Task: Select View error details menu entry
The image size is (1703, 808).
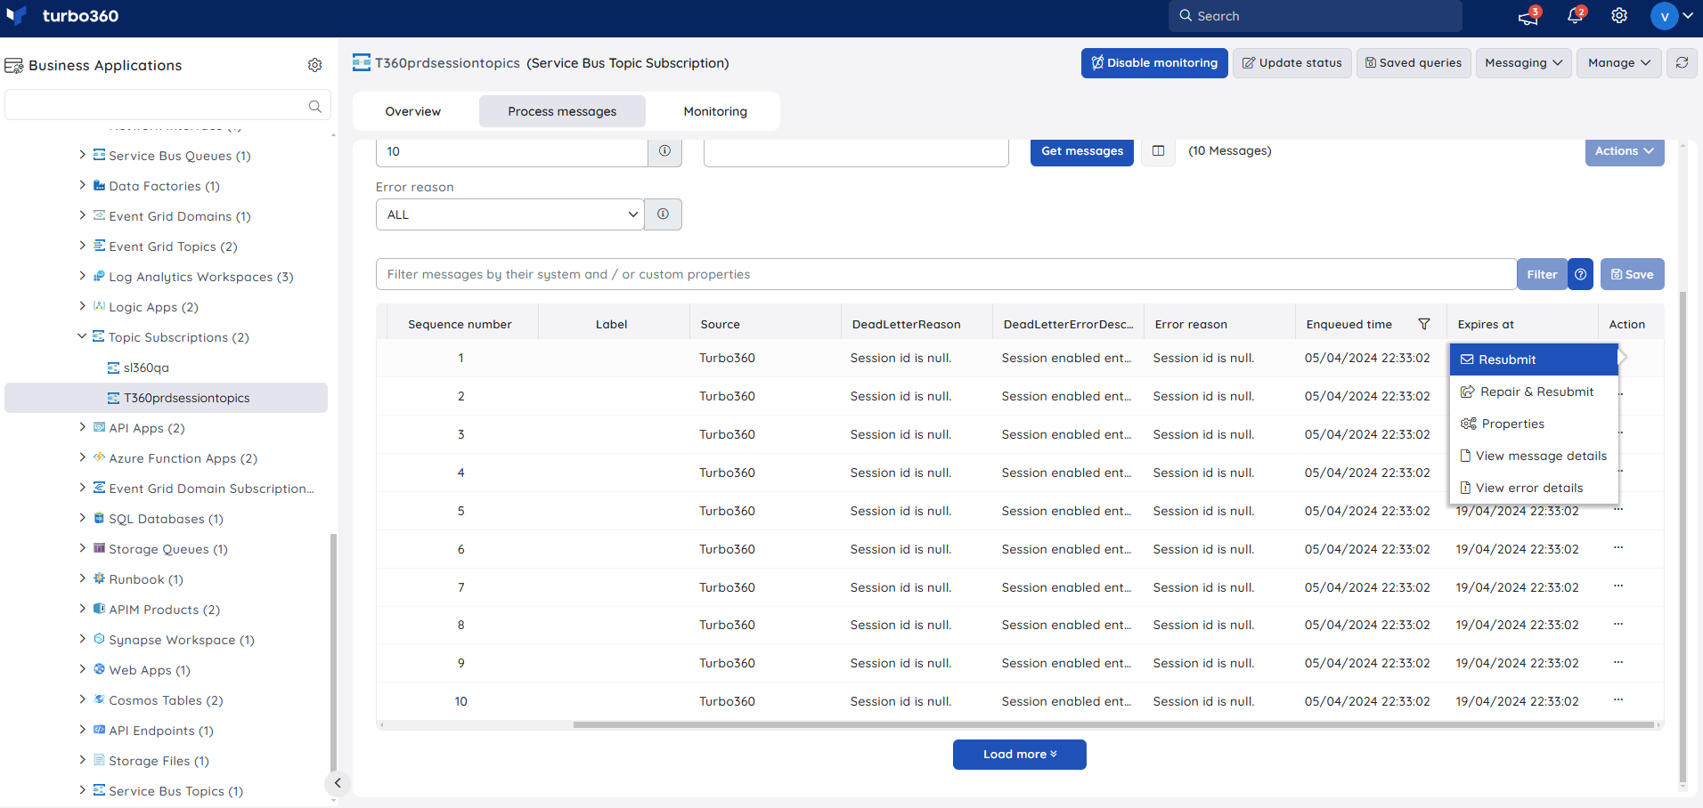Action: 1534,488
